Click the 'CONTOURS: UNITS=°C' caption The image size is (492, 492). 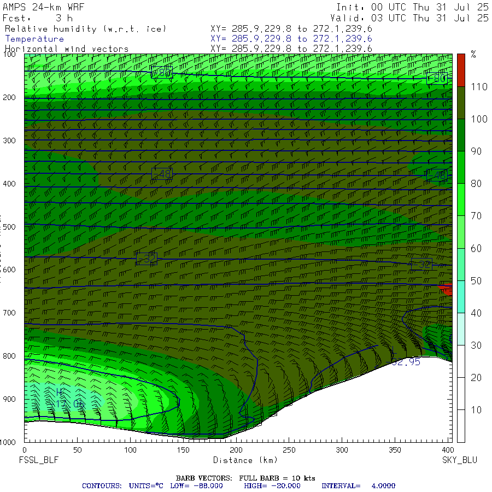click(x=122, y=486)
